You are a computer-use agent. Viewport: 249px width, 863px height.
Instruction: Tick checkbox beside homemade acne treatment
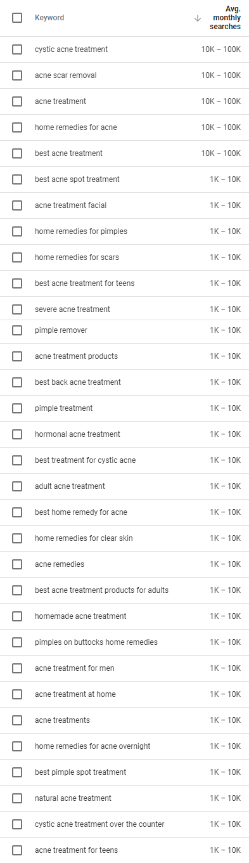click(17, 616)
